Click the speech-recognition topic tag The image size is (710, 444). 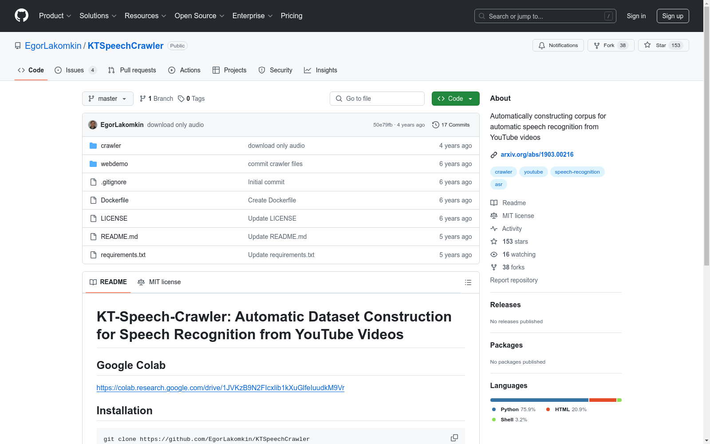pyautogui.click(x=577, y=172)
